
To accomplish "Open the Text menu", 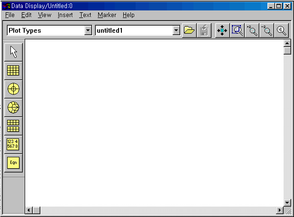I will 85,15.
